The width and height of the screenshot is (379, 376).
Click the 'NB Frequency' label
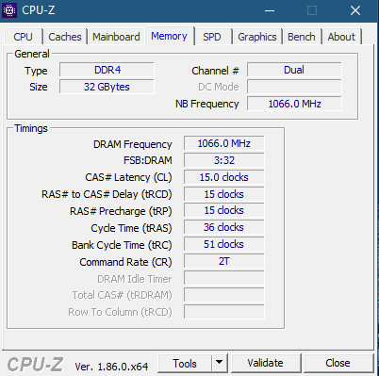(207, 104)
